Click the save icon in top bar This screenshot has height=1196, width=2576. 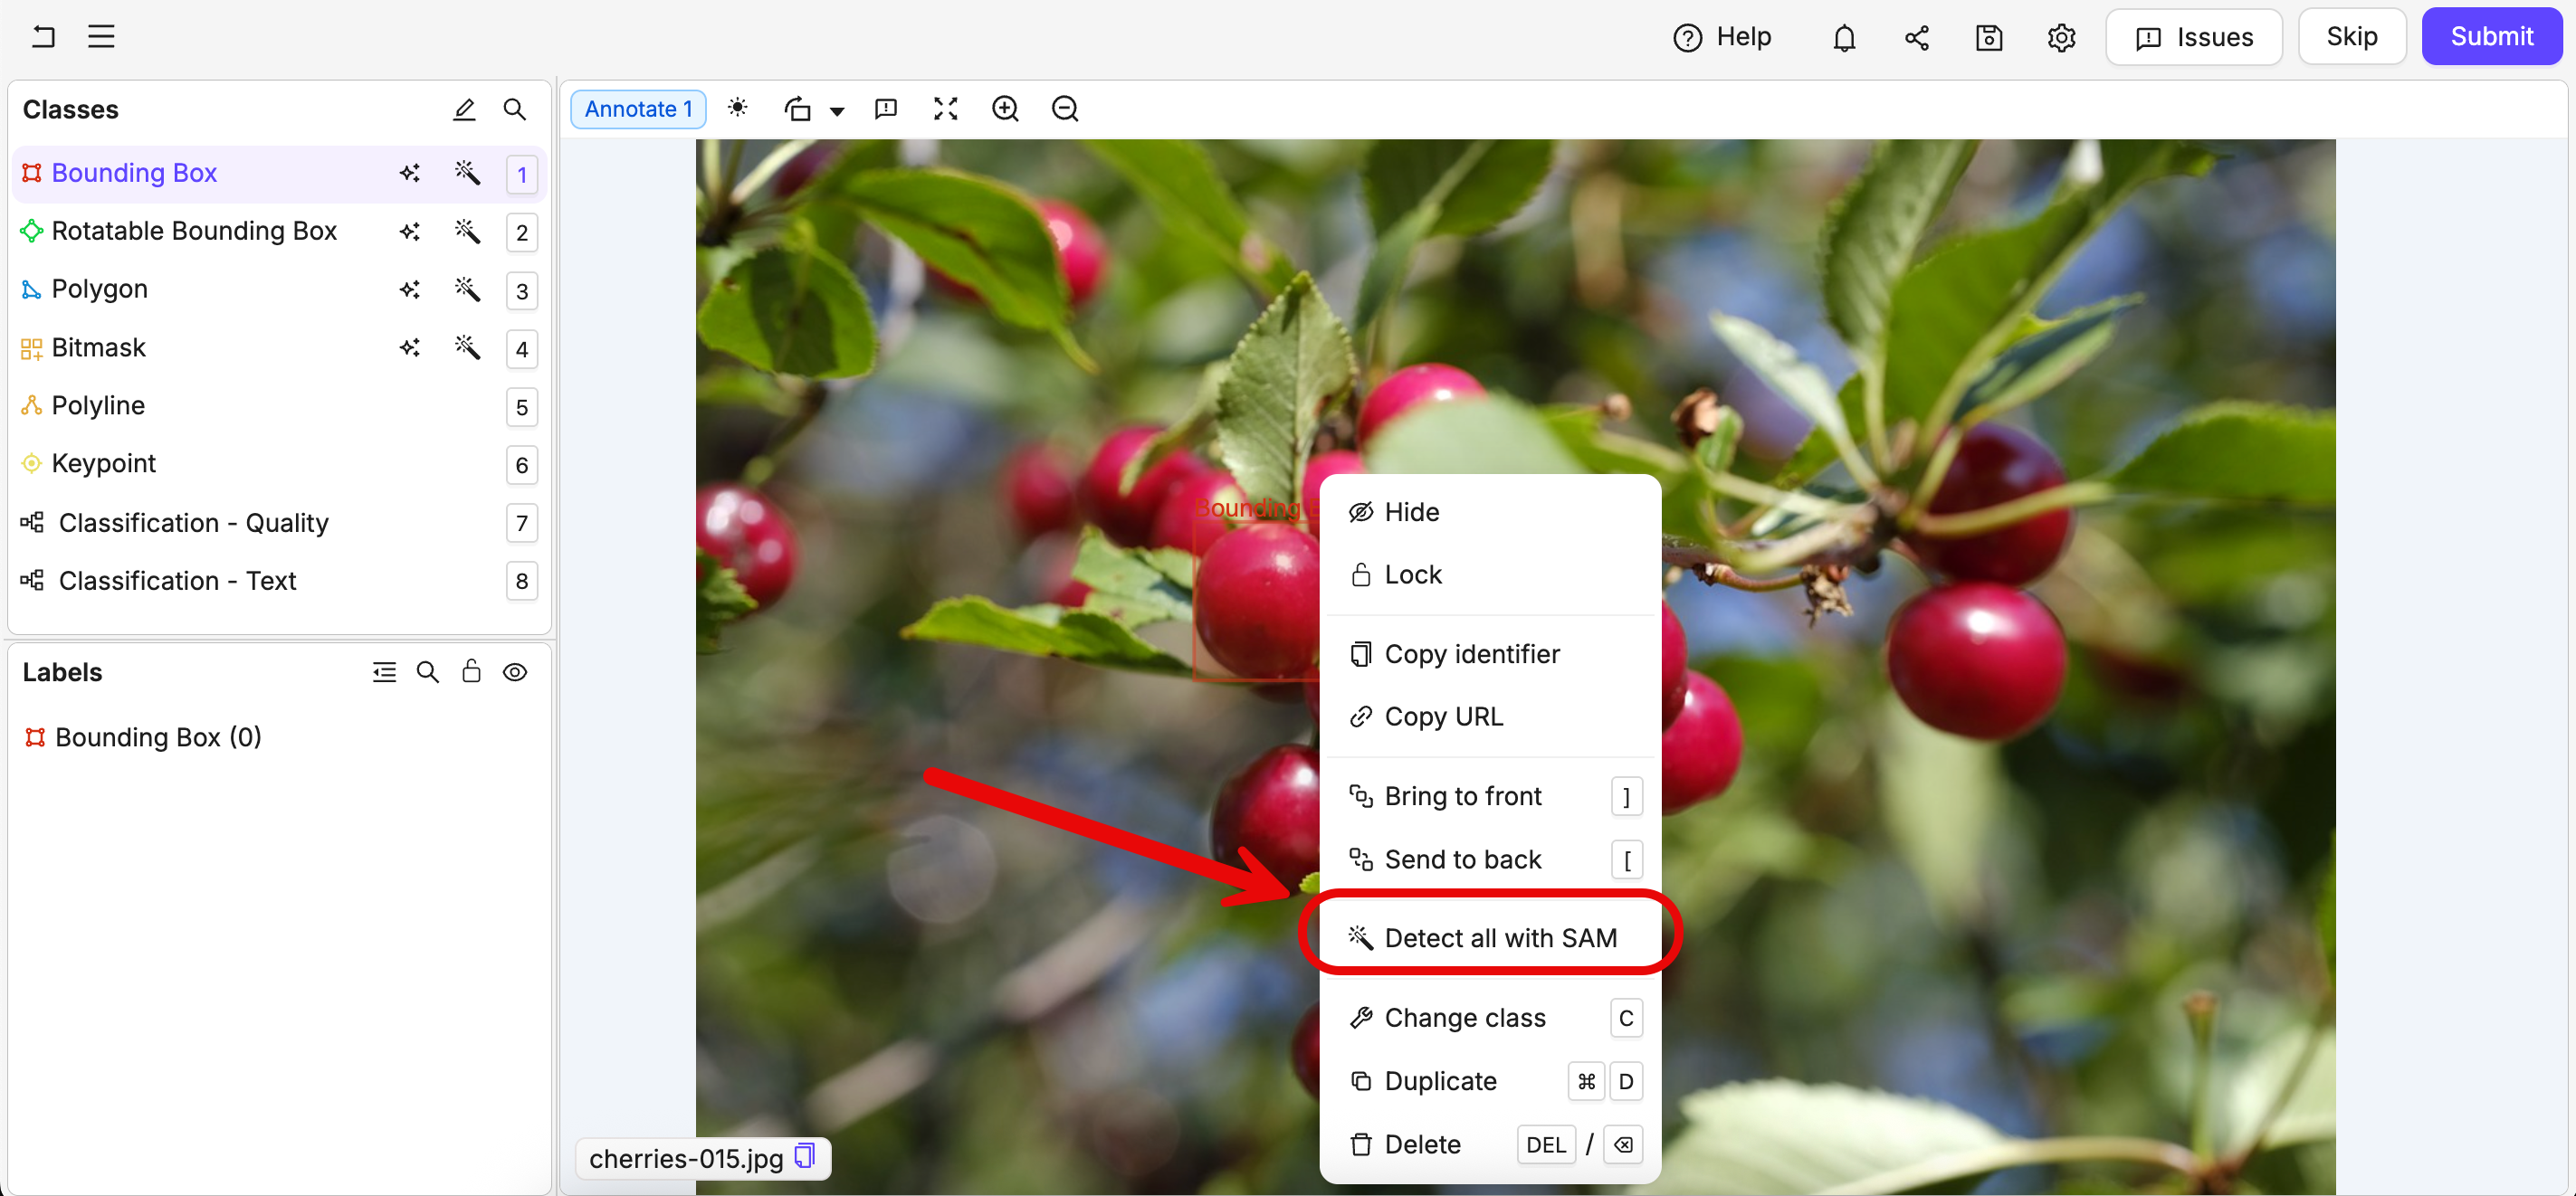1988,38
